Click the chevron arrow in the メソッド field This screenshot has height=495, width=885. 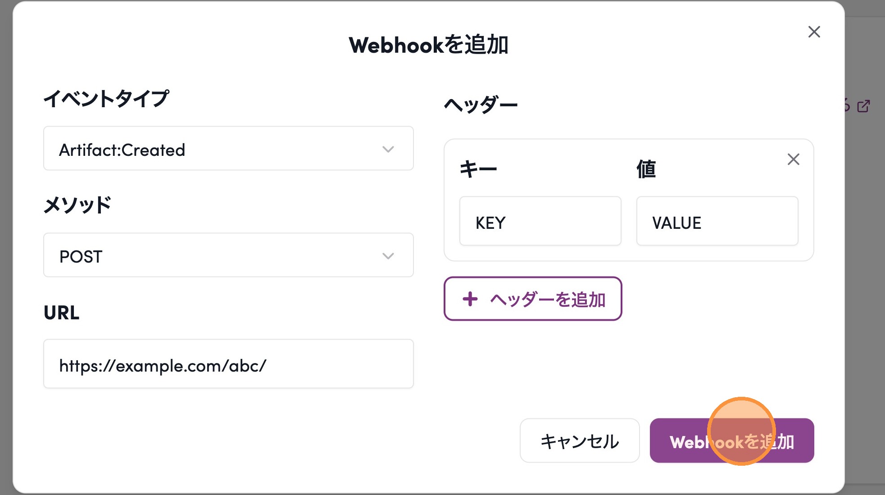click(x=388, y=256)
